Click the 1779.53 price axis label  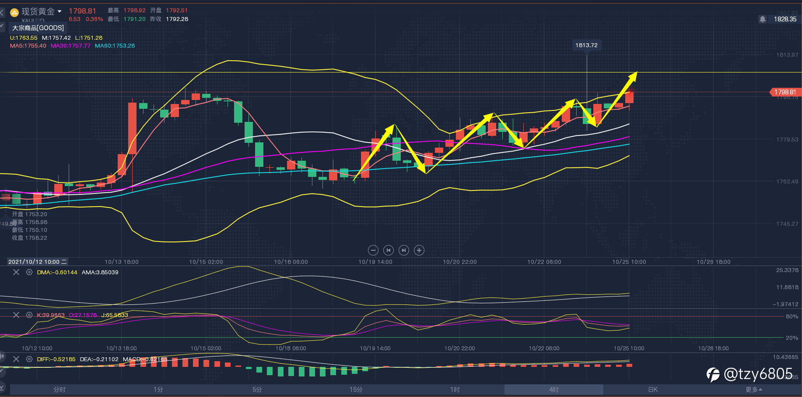pos(787,140)
